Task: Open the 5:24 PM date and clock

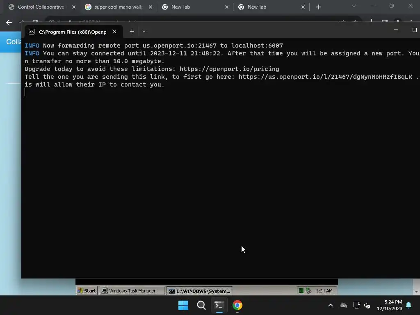Action: coord(390,305)
